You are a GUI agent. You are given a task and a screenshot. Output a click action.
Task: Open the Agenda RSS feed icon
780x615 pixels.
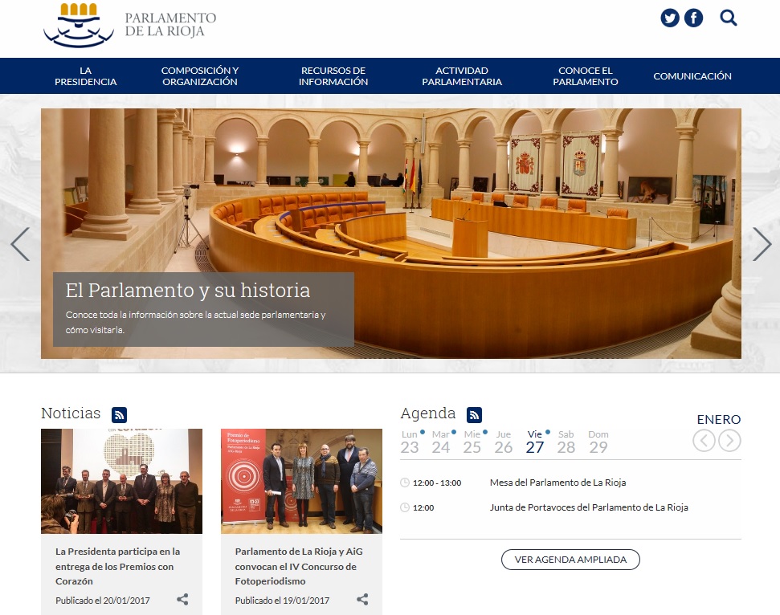[x=474, y=414]
